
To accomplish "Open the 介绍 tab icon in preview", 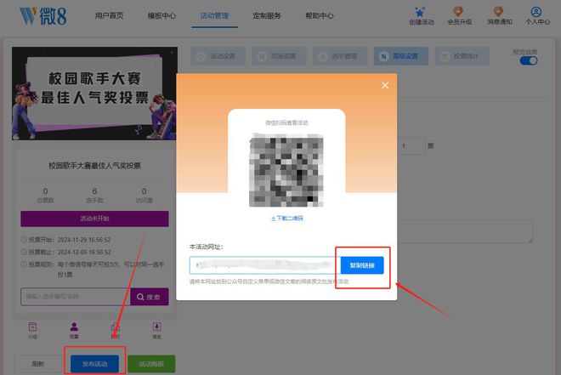I will 32,330.
